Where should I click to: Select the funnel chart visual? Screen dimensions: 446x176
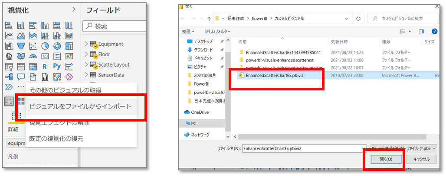tap(21, 46)
